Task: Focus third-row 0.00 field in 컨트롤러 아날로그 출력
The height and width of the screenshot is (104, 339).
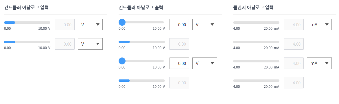Action: tap(179, 63)
